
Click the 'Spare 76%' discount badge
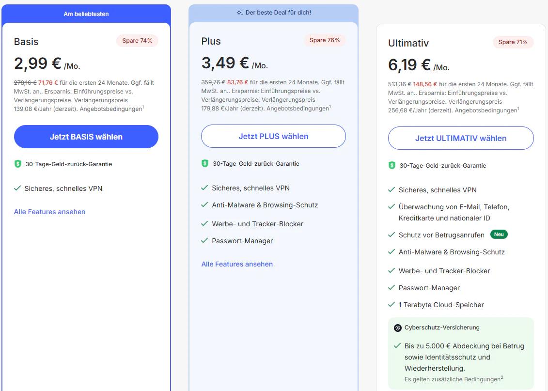325,40
